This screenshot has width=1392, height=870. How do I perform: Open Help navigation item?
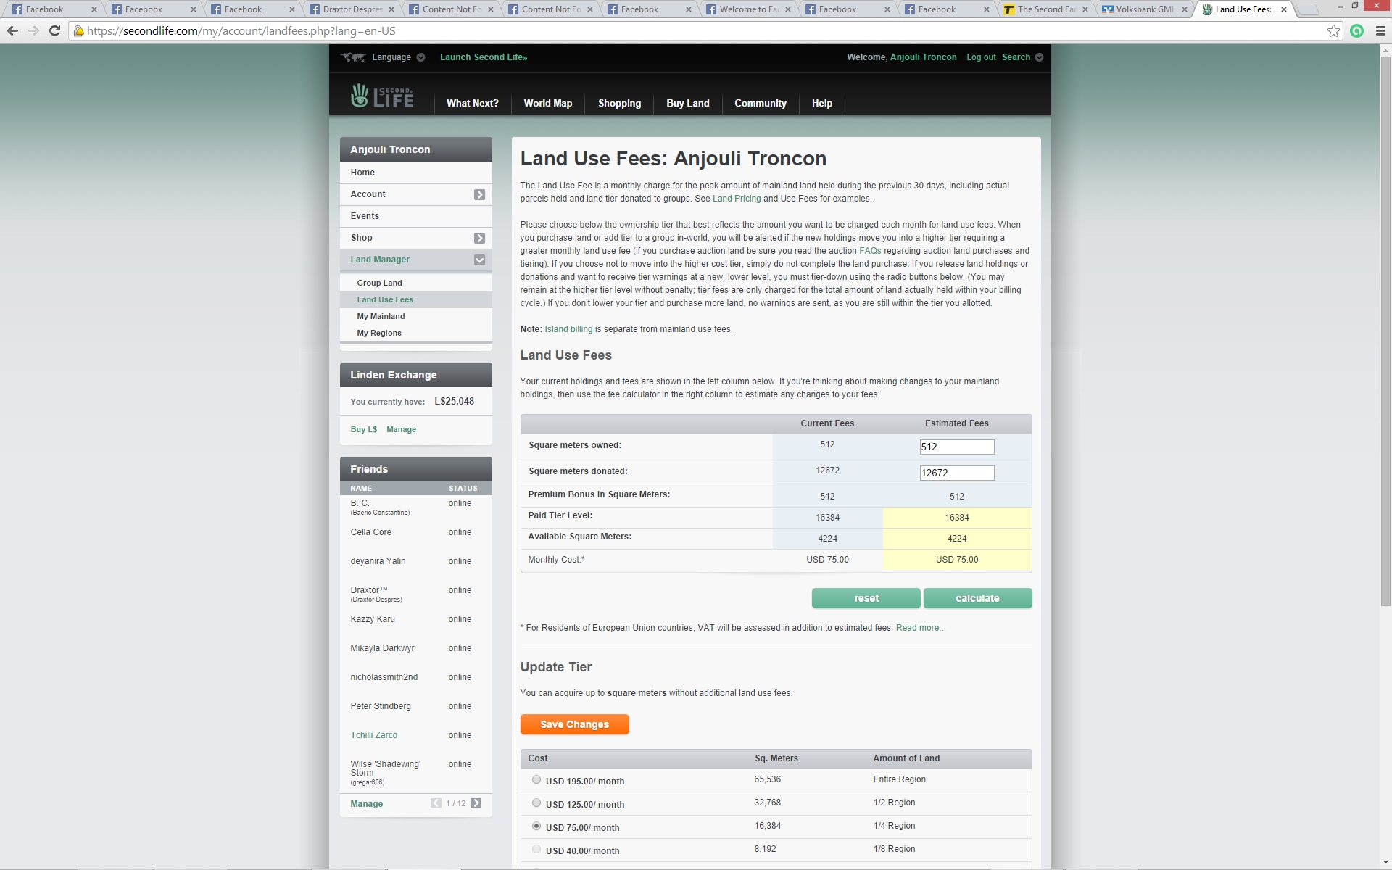pyautogui.click(x=822, y=103)
